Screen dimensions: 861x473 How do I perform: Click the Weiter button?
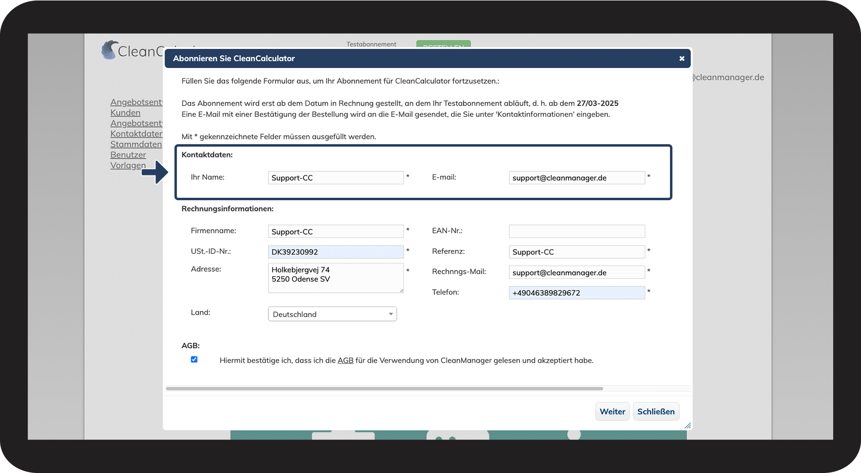[x=612, y=412]
